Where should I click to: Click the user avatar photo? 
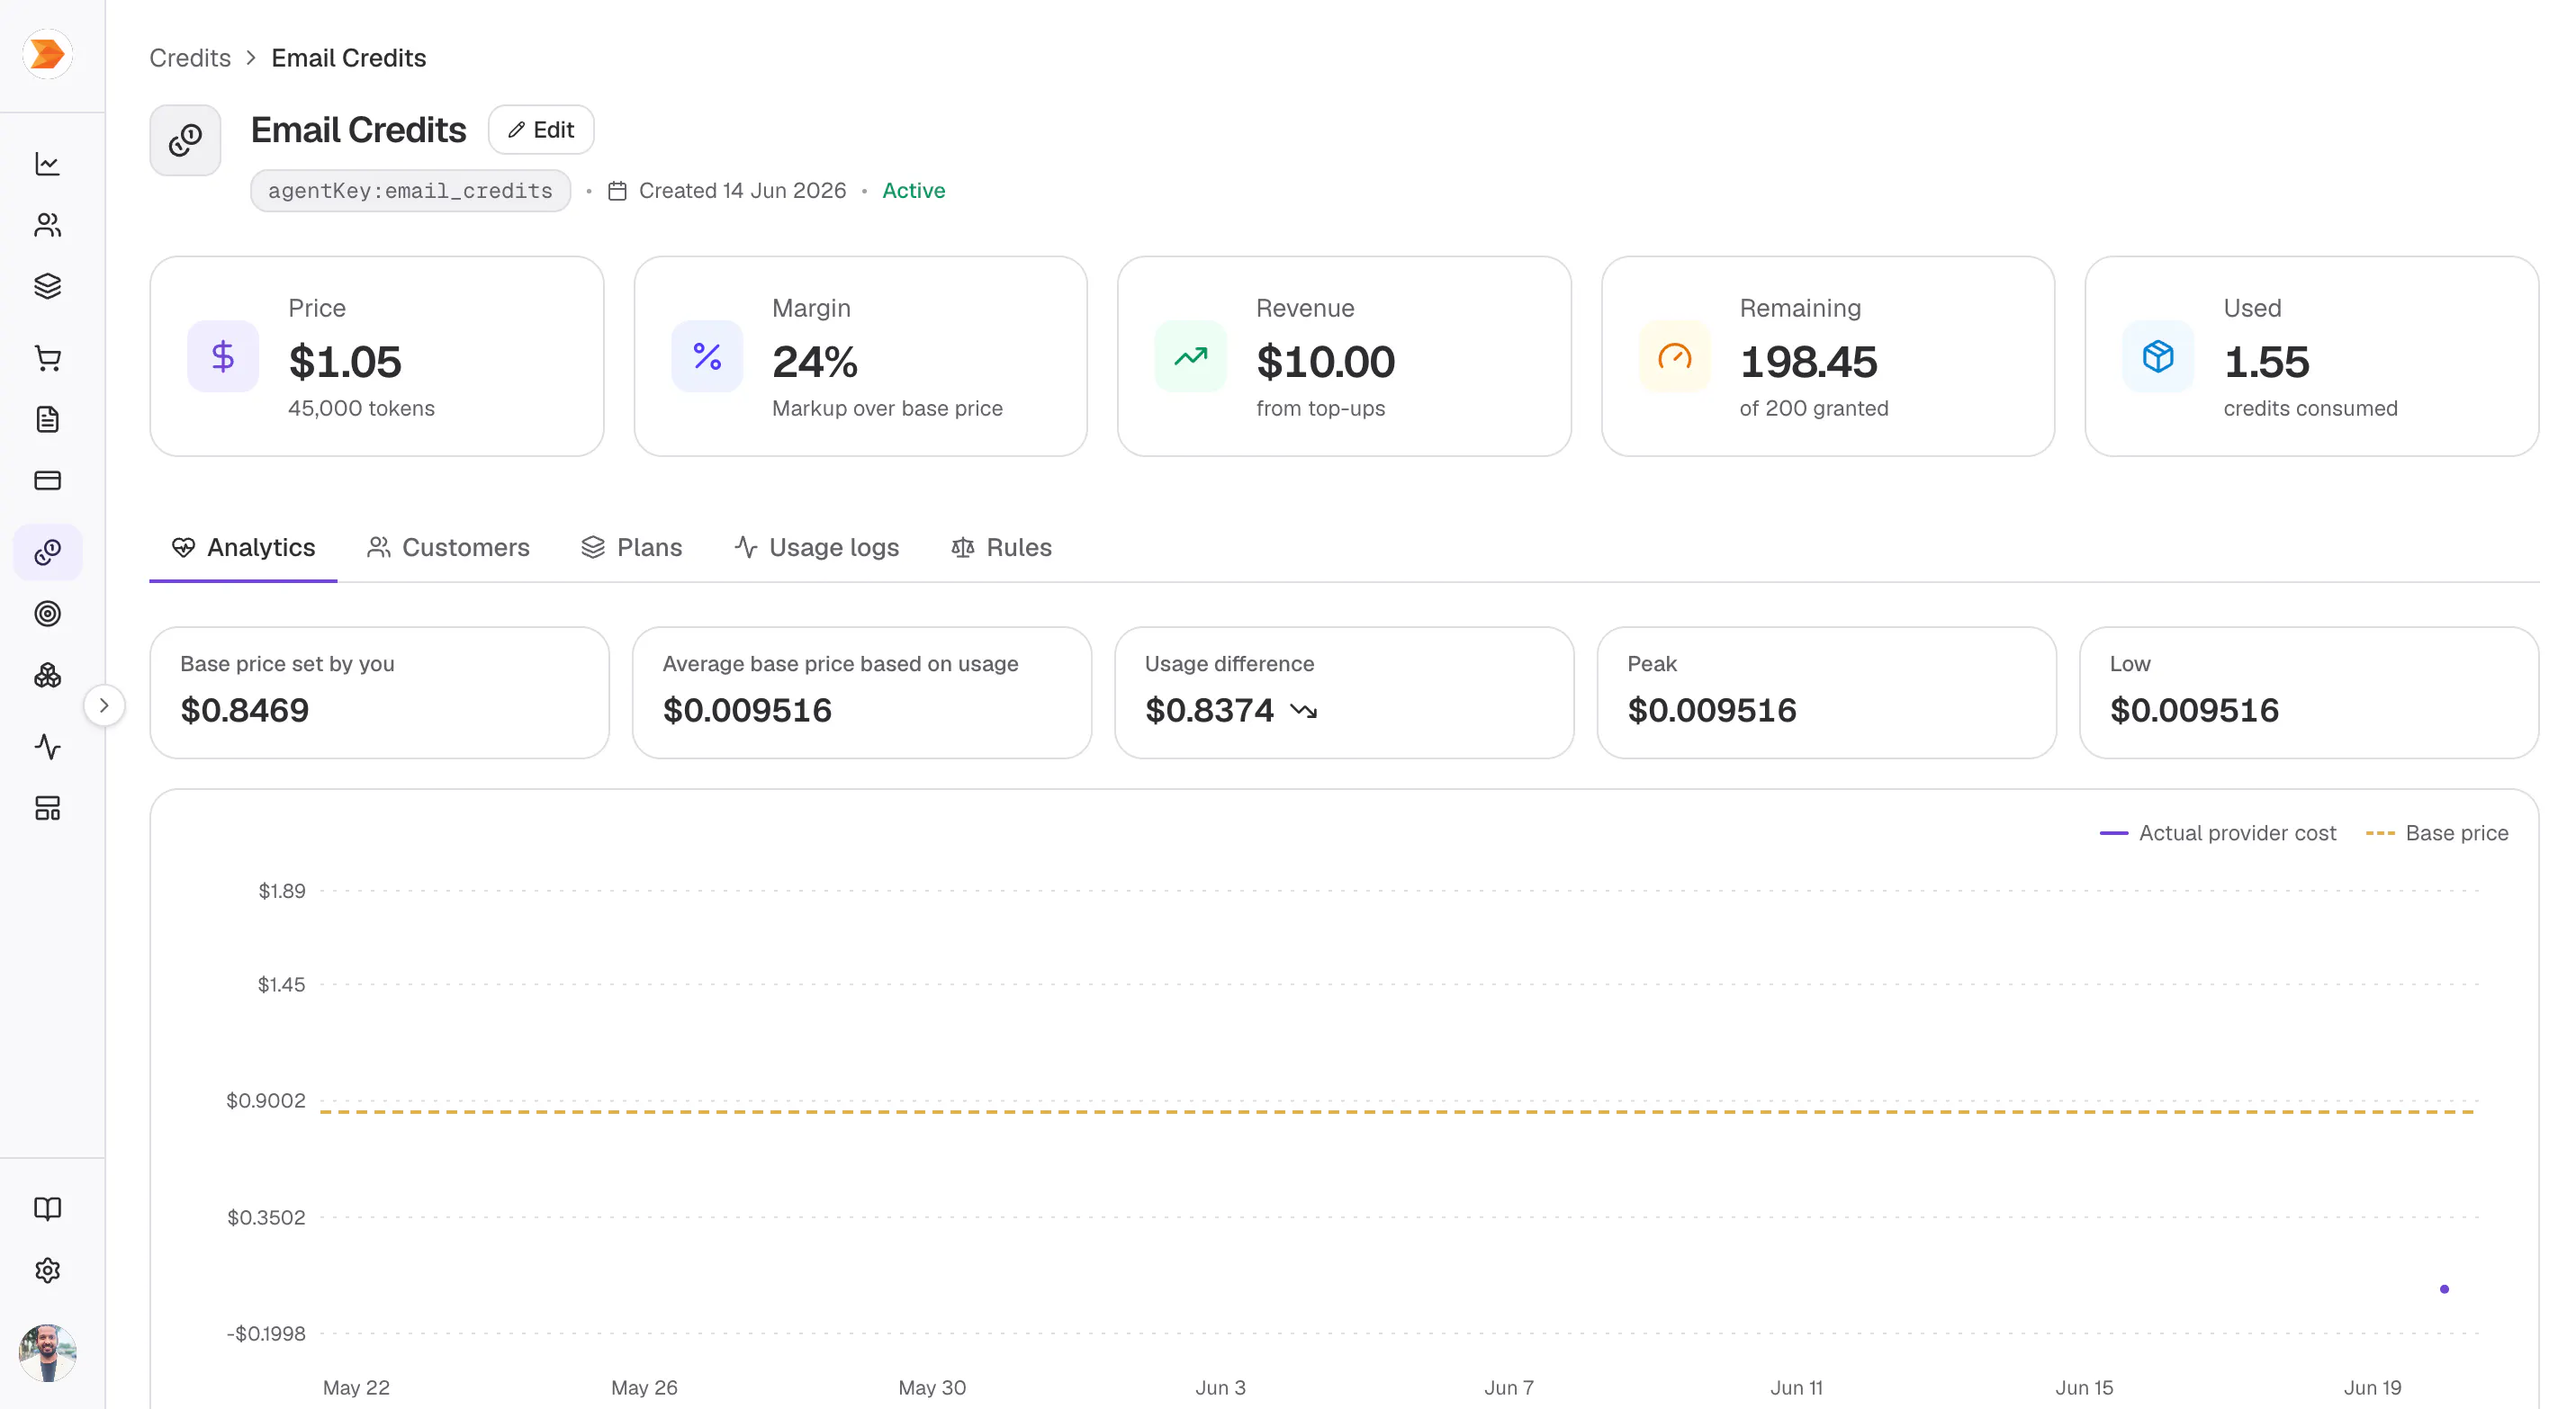pyautogui.click(x=48, y=1353)
